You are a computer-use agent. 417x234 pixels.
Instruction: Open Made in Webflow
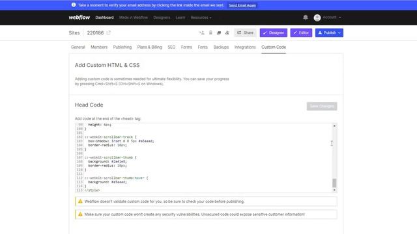click(x=133, y=18)
